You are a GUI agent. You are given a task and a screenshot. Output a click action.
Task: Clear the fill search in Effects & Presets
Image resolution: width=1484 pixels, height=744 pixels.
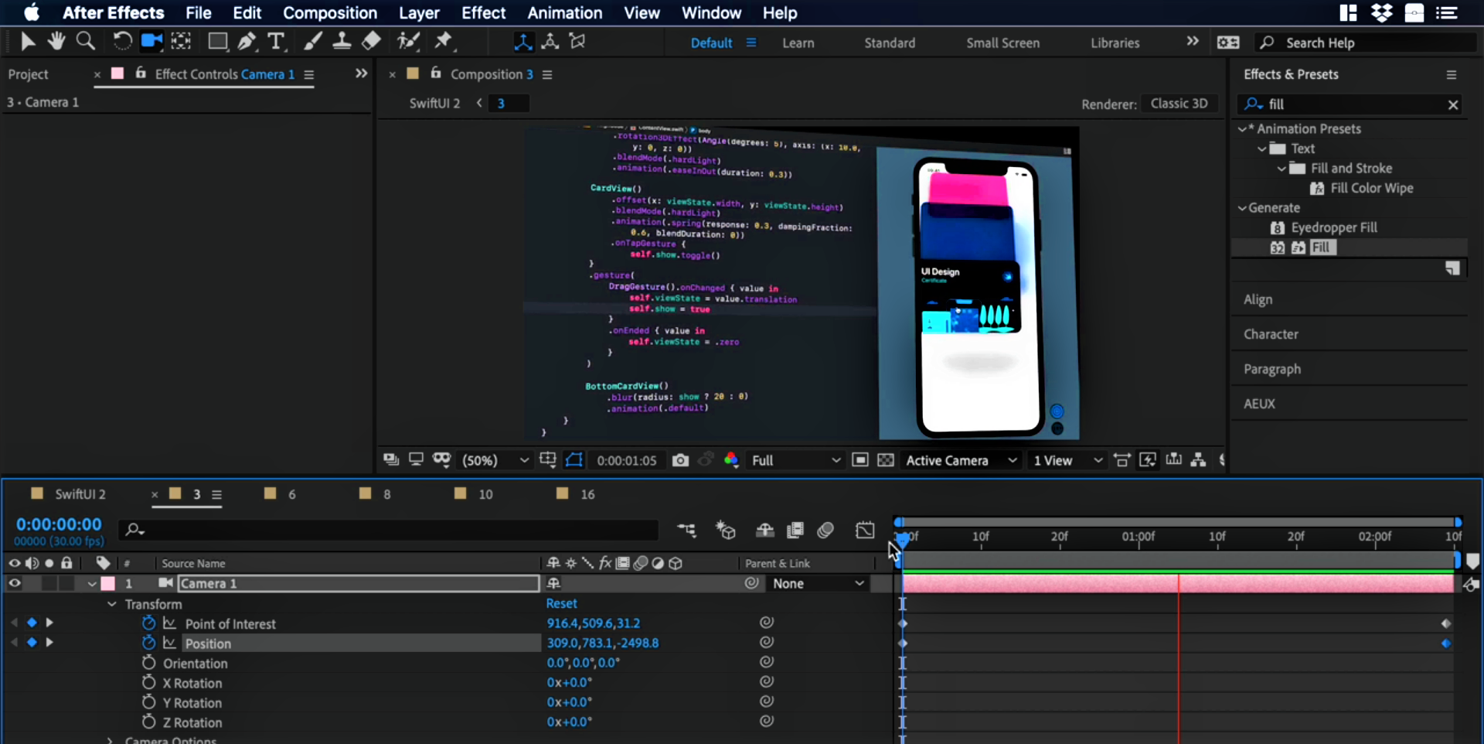pos(1453,104)
